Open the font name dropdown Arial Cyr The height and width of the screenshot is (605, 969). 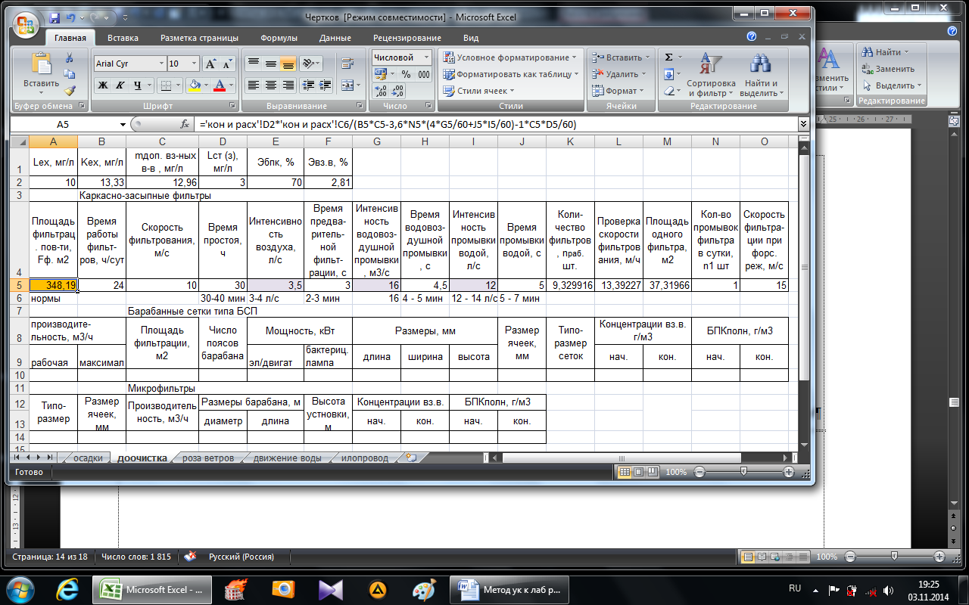point(161,64)
